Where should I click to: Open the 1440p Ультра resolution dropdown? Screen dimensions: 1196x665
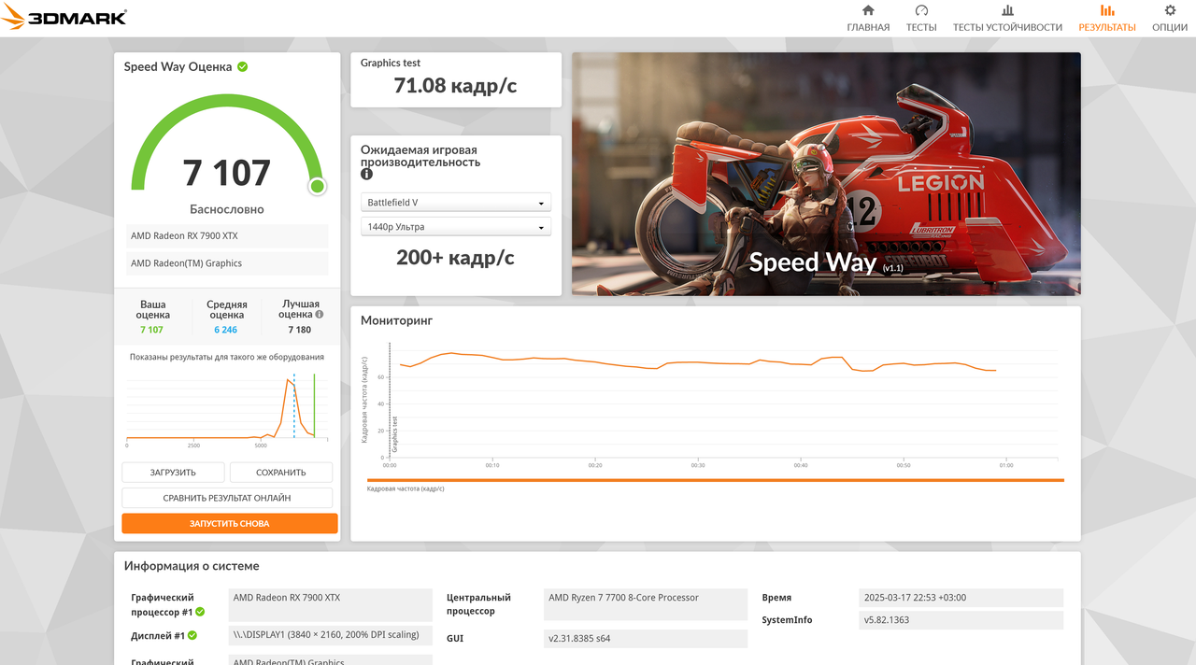[x=456, y=227]
